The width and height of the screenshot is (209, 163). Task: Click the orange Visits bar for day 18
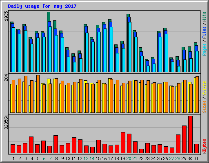pos(118,96)
